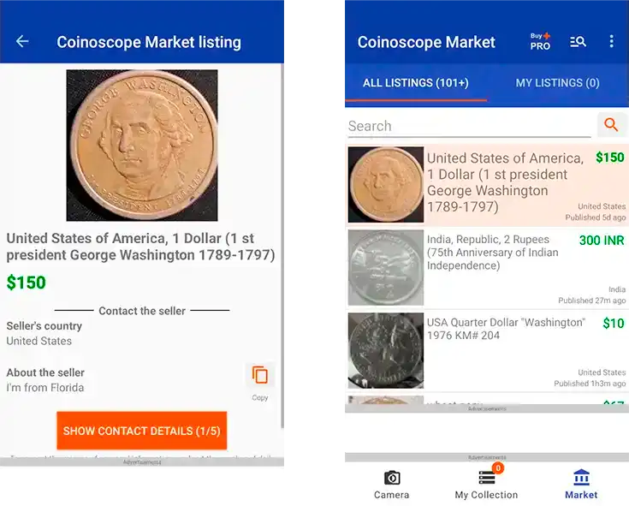Open My Collection in bottom bar
The image size is (629, 506).
pos(486,485)
